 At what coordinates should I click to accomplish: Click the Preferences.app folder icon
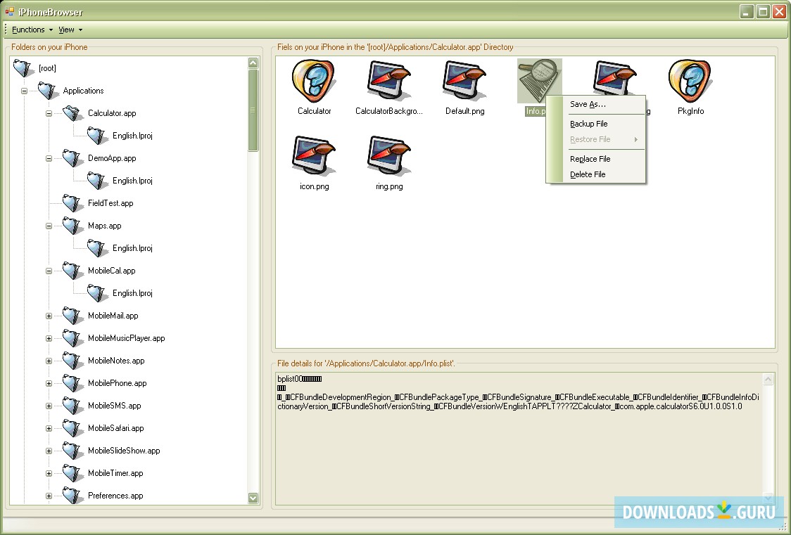click(x=73, y=496)
